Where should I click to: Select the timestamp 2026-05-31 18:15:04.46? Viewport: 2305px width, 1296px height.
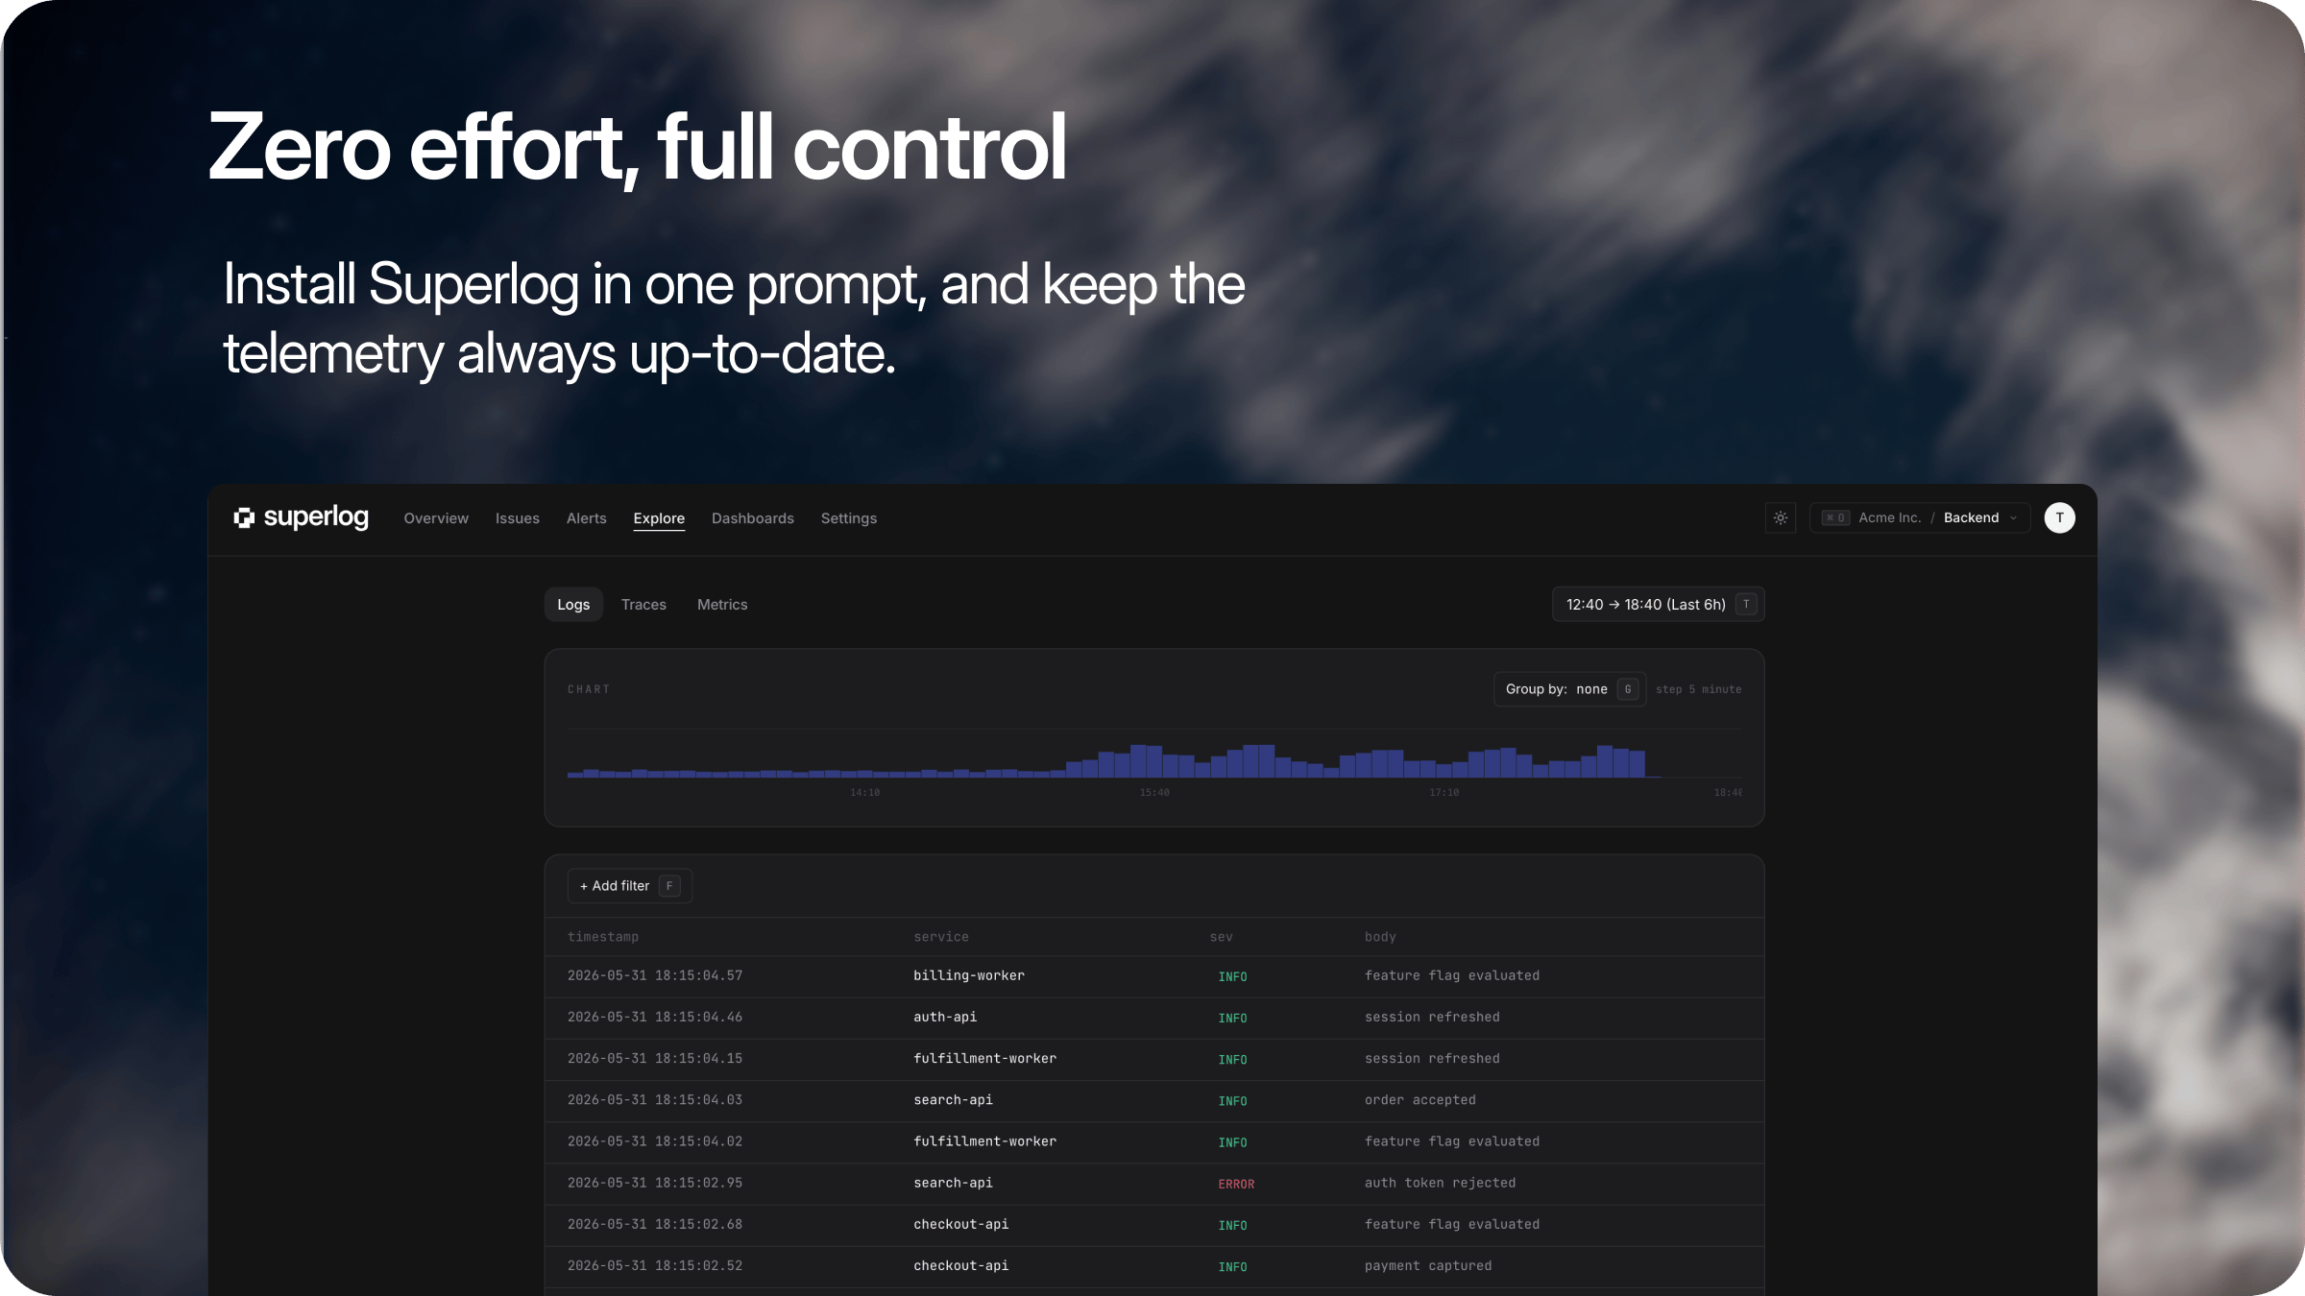pyautogui.click(x=655, y=1017)
